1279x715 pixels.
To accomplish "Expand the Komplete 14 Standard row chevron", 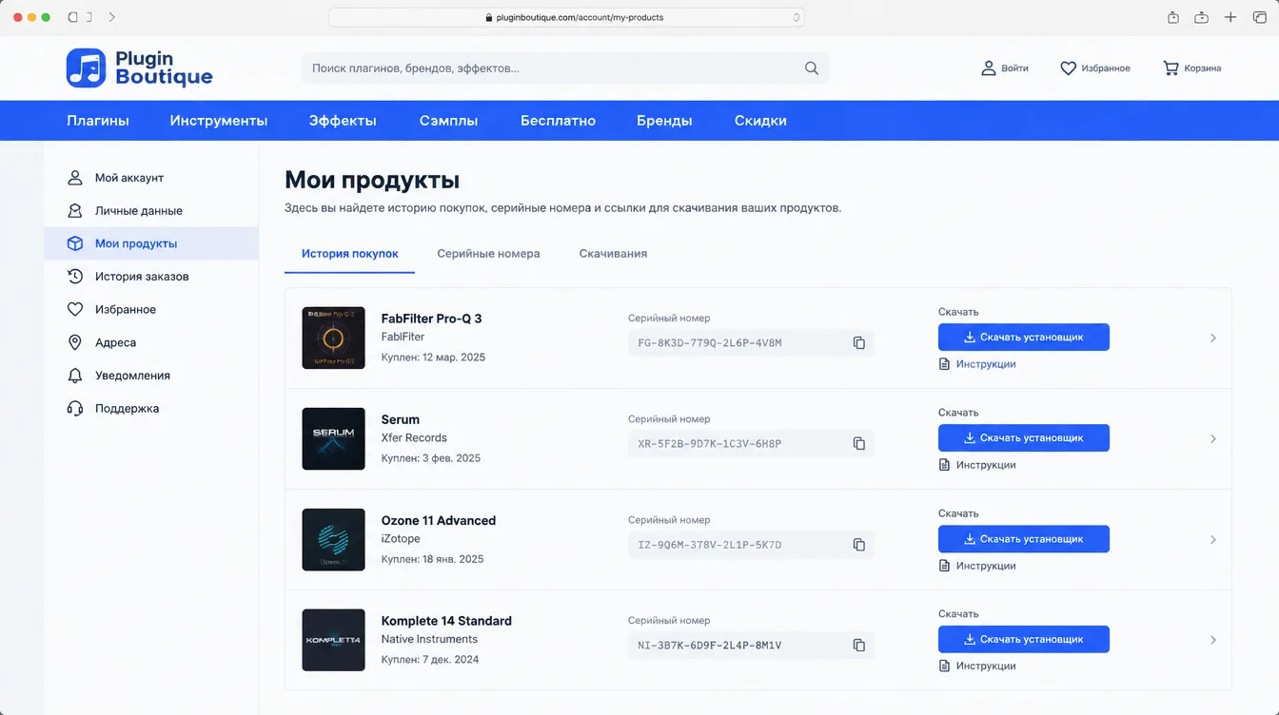I will (x=1212, y=640).
